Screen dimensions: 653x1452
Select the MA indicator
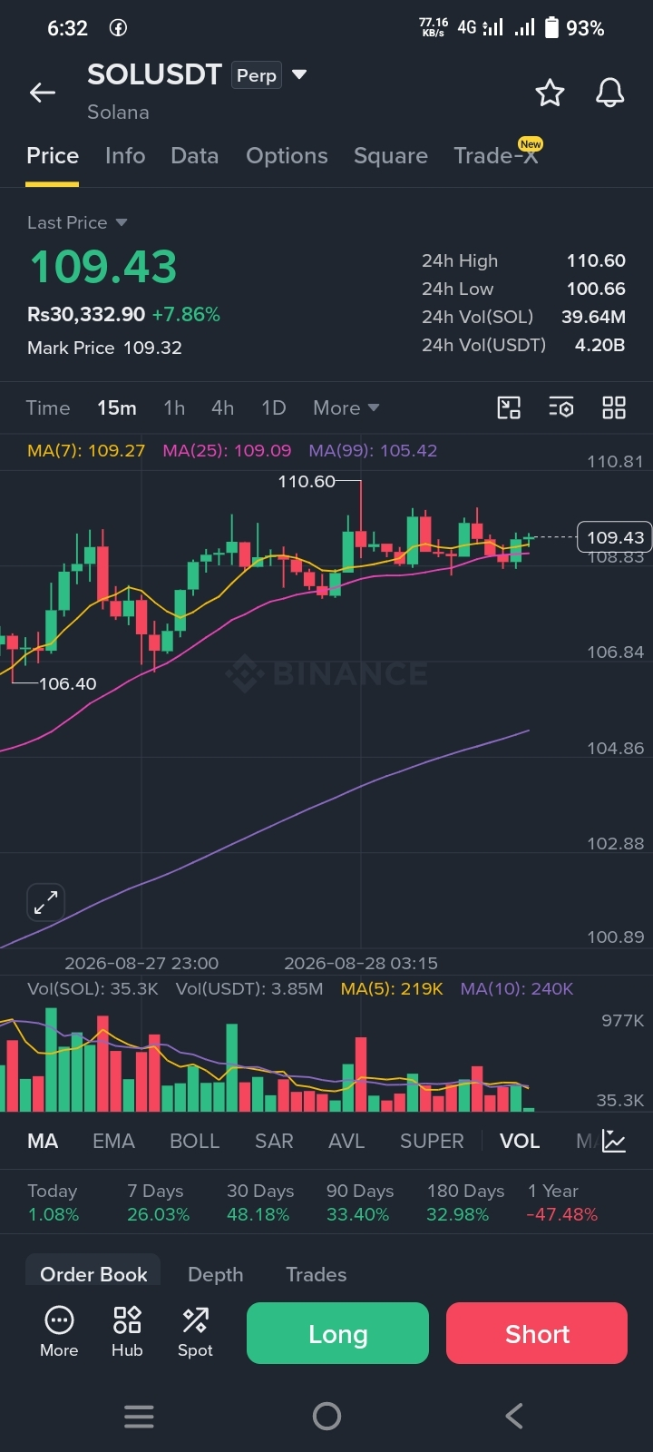tap(43, 1142)
